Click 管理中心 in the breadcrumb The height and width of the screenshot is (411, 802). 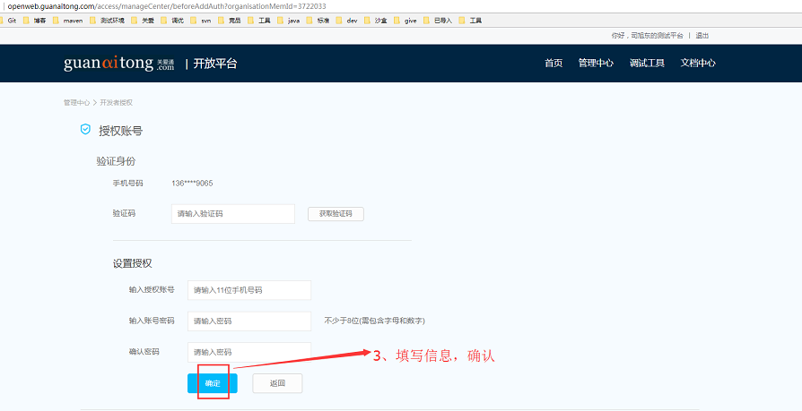[75, 103]
